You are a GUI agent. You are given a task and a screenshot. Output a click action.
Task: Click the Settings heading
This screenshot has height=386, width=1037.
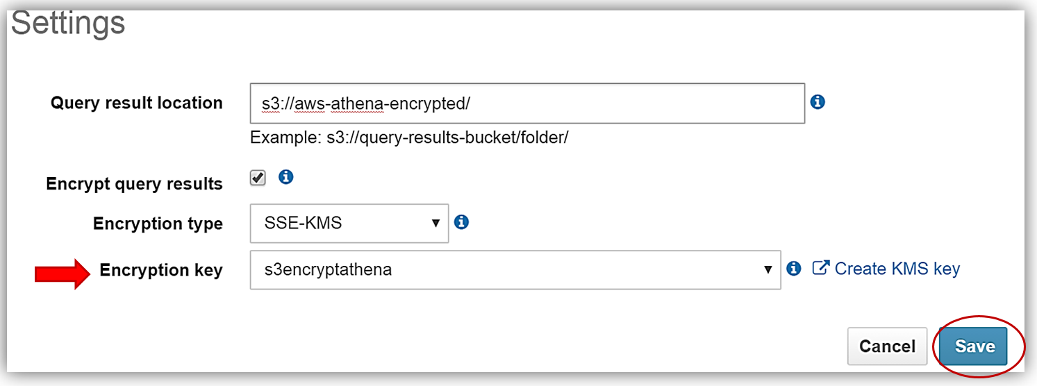click(x=68, y=23)
